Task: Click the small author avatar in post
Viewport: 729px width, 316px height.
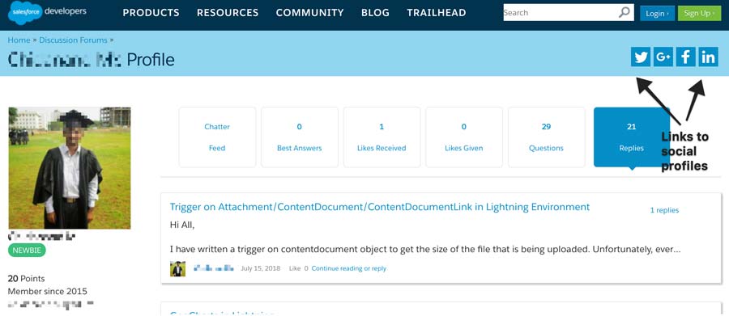Action: (177, 268)
